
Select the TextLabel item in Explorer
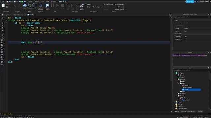pyautogui.click(x=186, y=100)
